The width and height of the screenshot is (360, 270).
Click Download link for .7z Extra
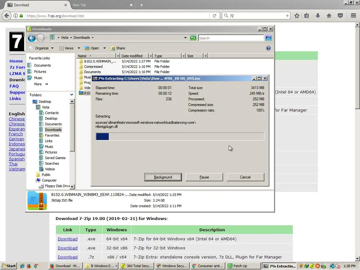click(x=67, y=257)
